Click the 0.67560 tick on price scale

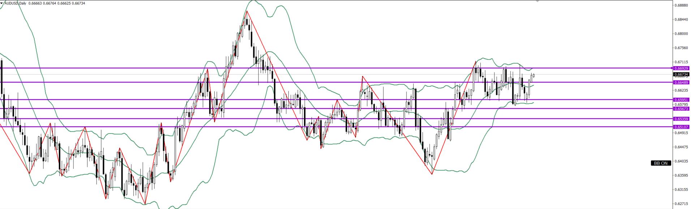click(x=681, y=48)
